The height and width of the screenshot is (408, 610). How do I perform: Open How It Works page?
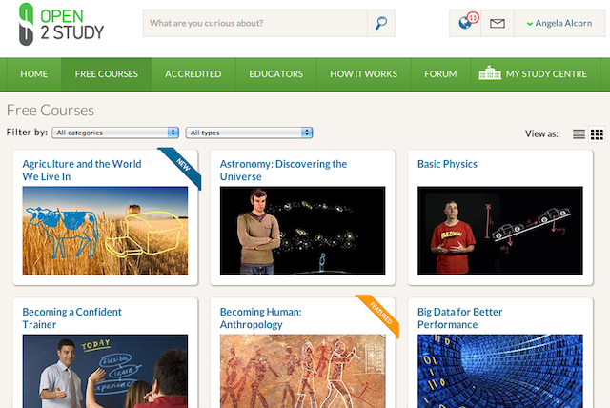click(364, 74)
